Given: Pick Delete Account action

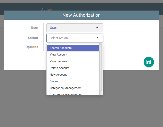Looking at the screenshot, I should click(x=73, y=68).
